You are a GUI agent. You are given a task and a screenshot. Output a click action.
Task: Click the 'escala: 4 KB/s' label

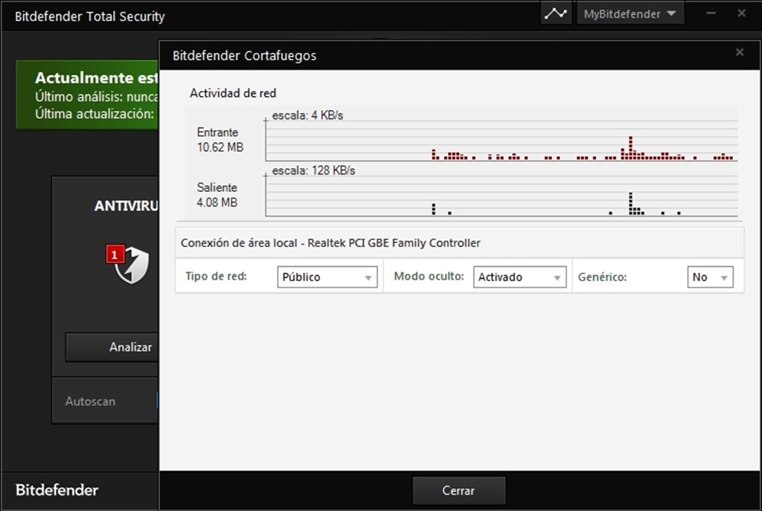pos(307,115)
